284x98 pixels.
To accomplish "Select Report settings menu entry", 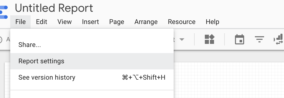I will coord(92,61).
